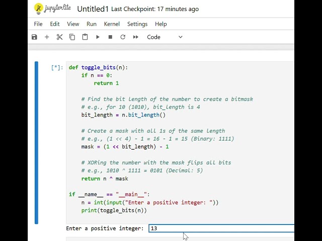
Task: Open the View menu
Action: 73,24
